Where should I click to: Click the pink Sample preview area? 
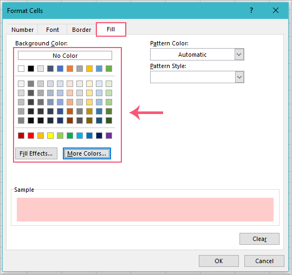[145, 210]
